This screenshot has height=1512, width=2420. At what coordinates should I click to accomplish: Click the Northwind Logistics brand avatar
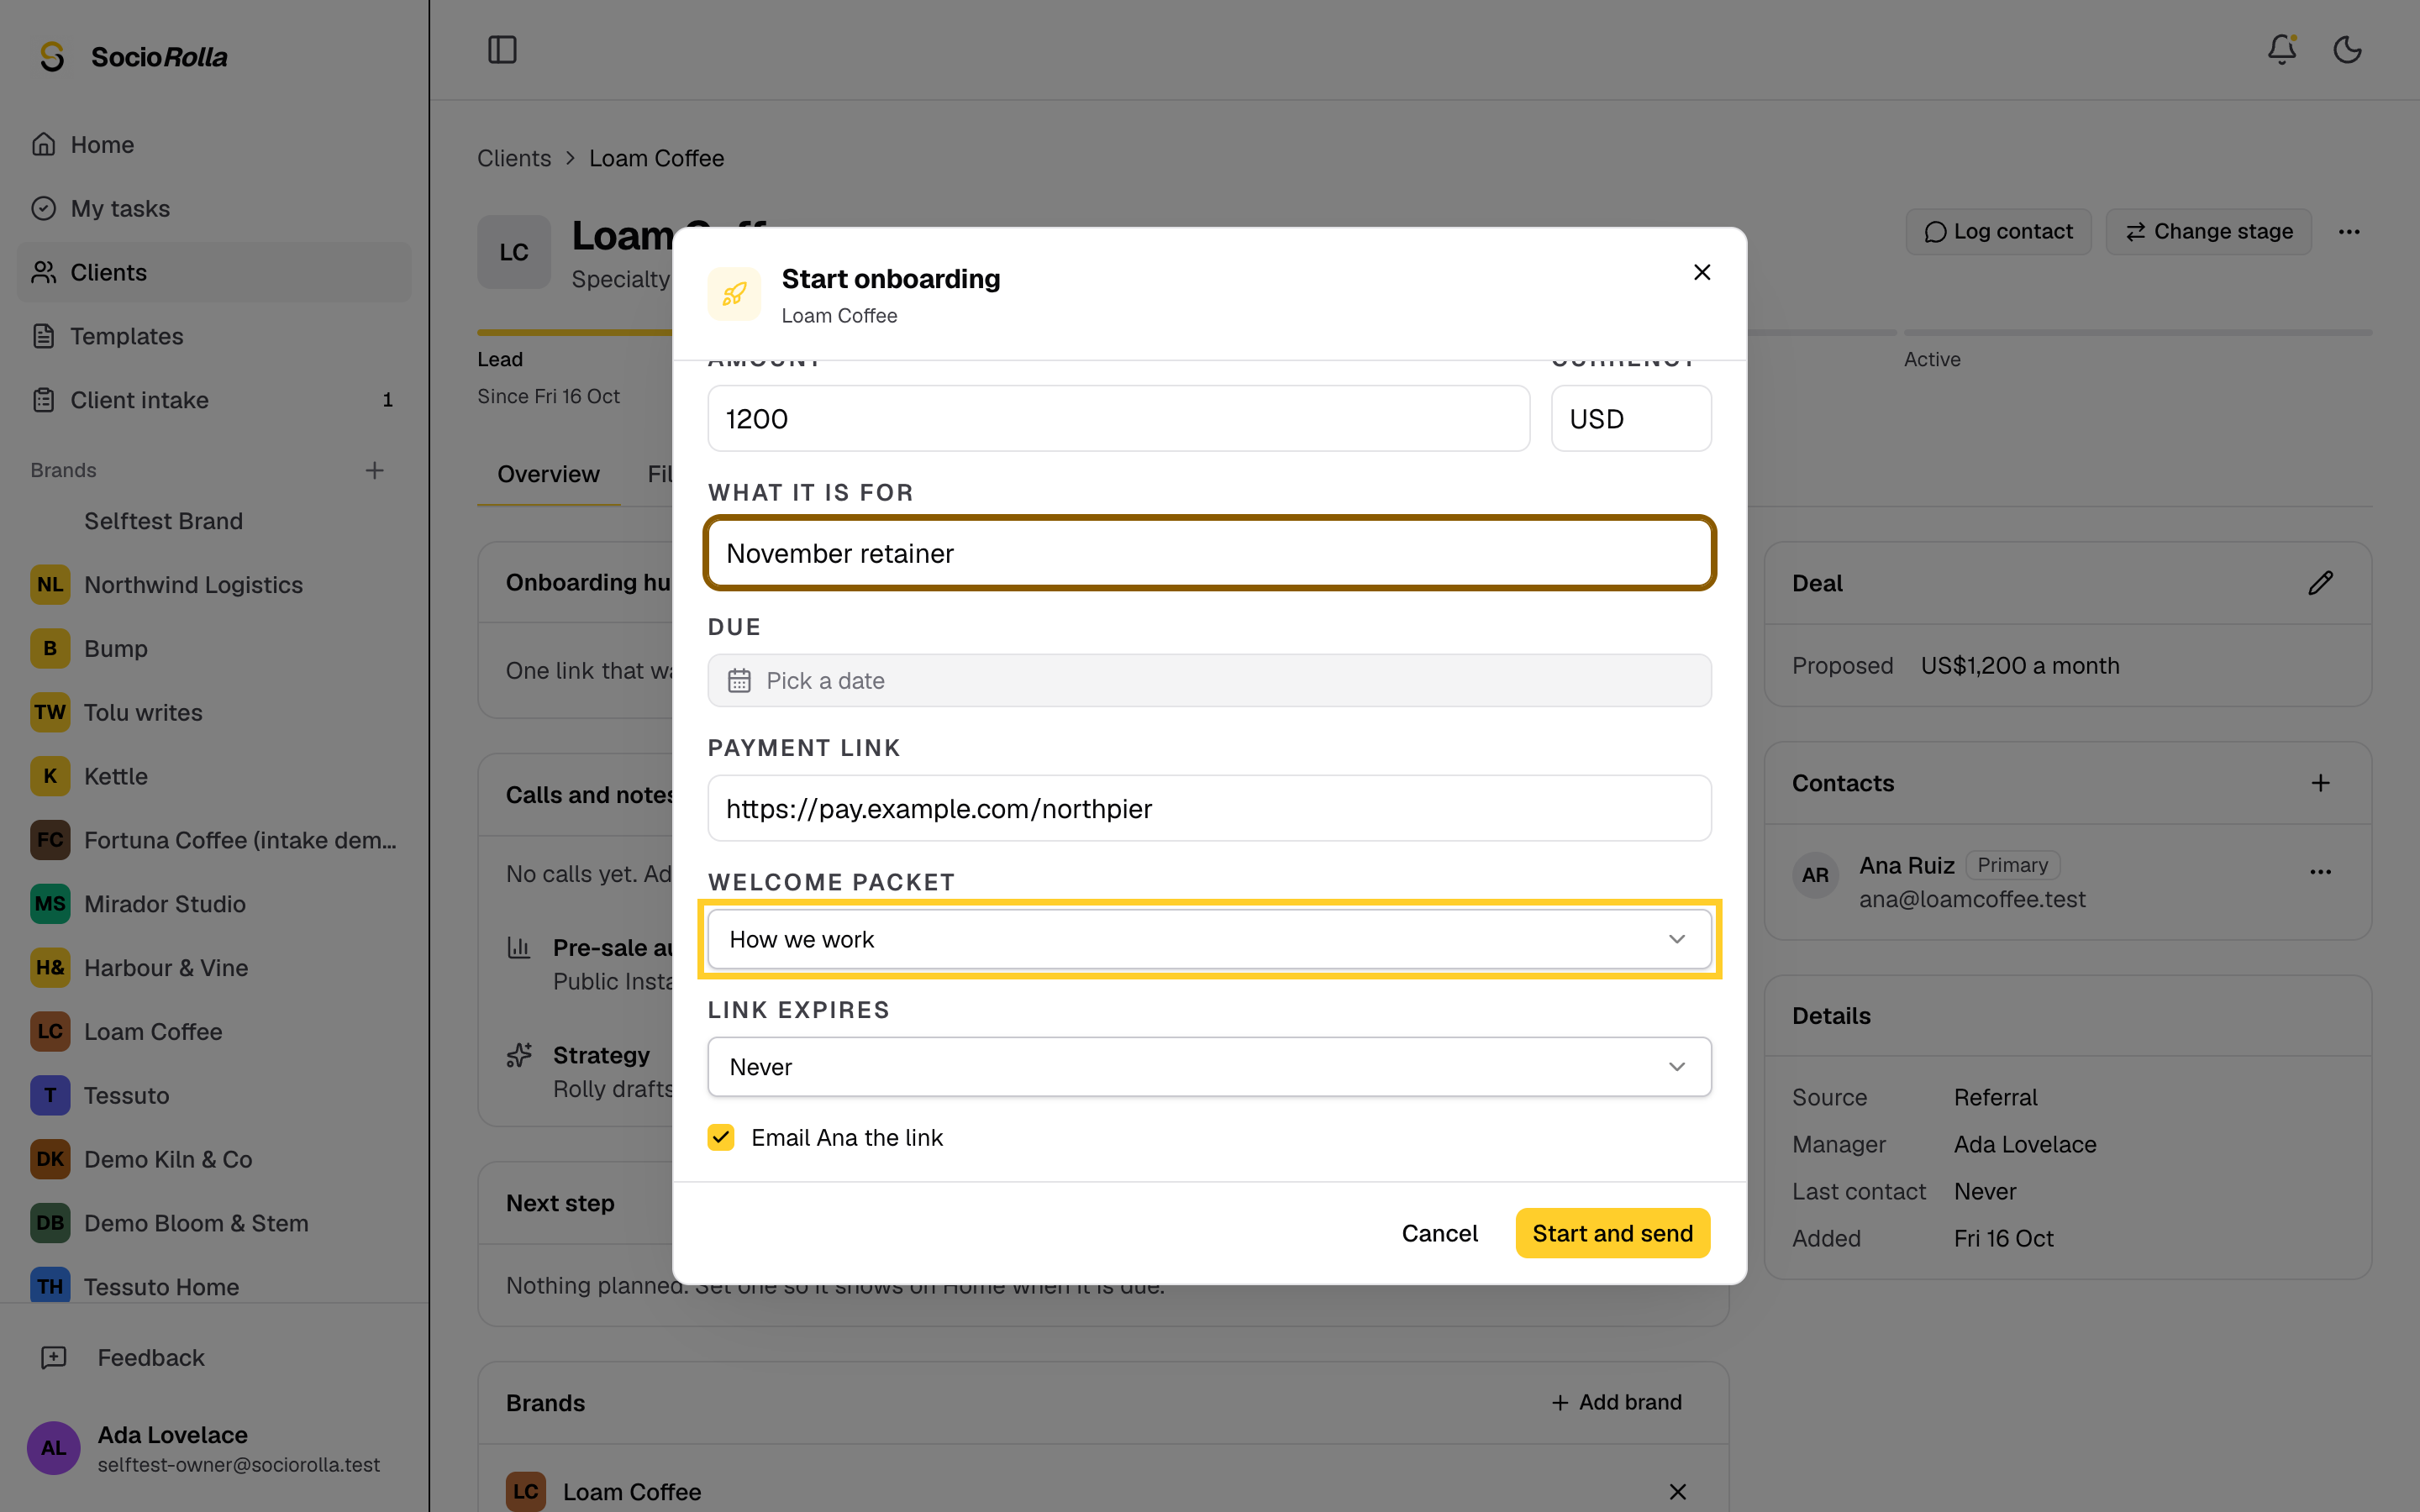click(x=50, y=585)
